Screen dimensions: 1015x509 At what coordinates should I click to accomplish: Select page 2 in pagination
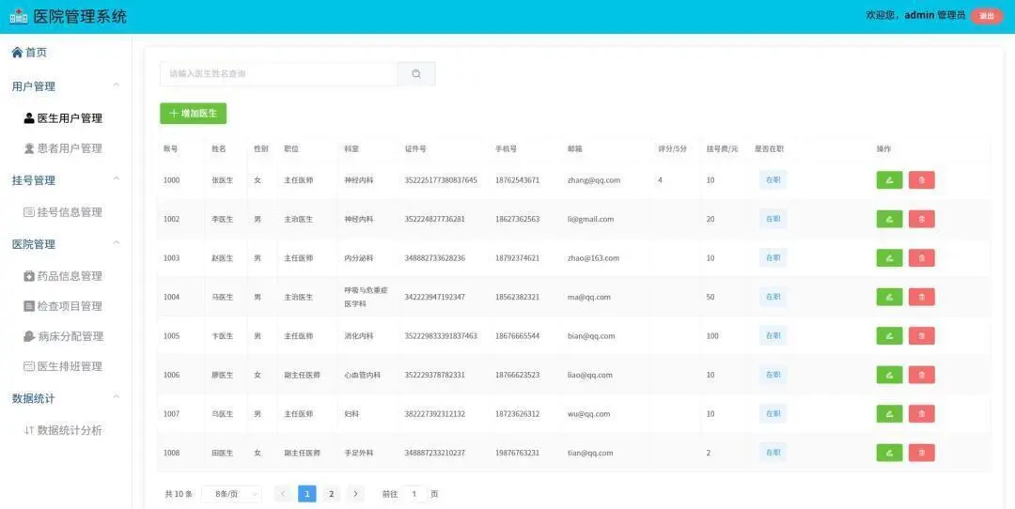pyautogui.click(x=331, y=494)
